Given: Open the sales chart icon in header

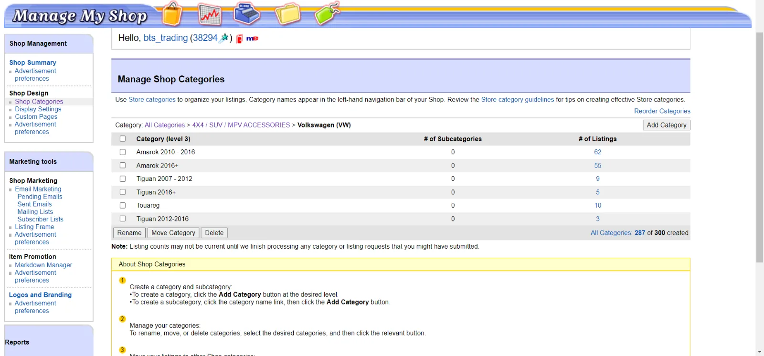Looking at the screenshot, I should pyautogui.click(x=210, y=14).
